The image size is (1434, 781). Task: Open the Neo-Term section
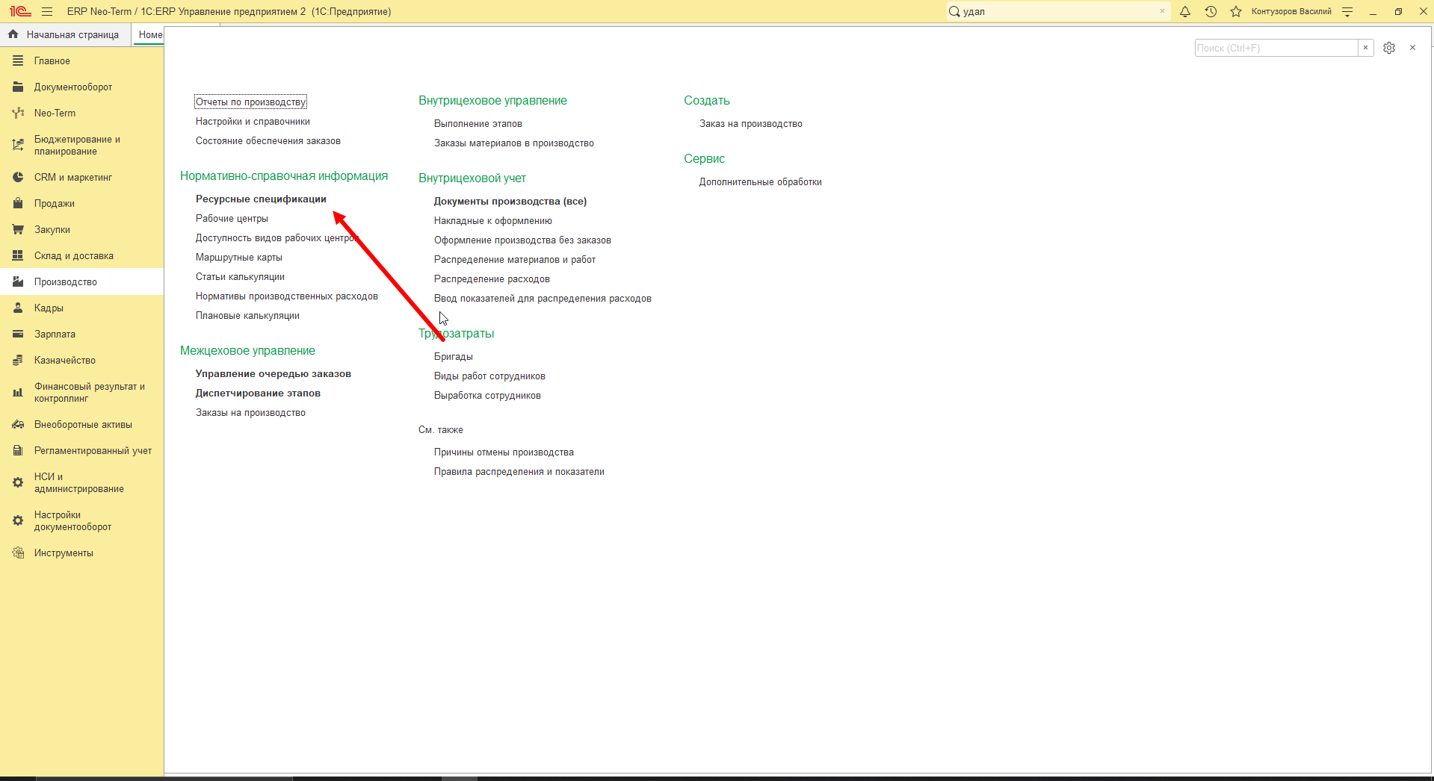click(81, 113)
